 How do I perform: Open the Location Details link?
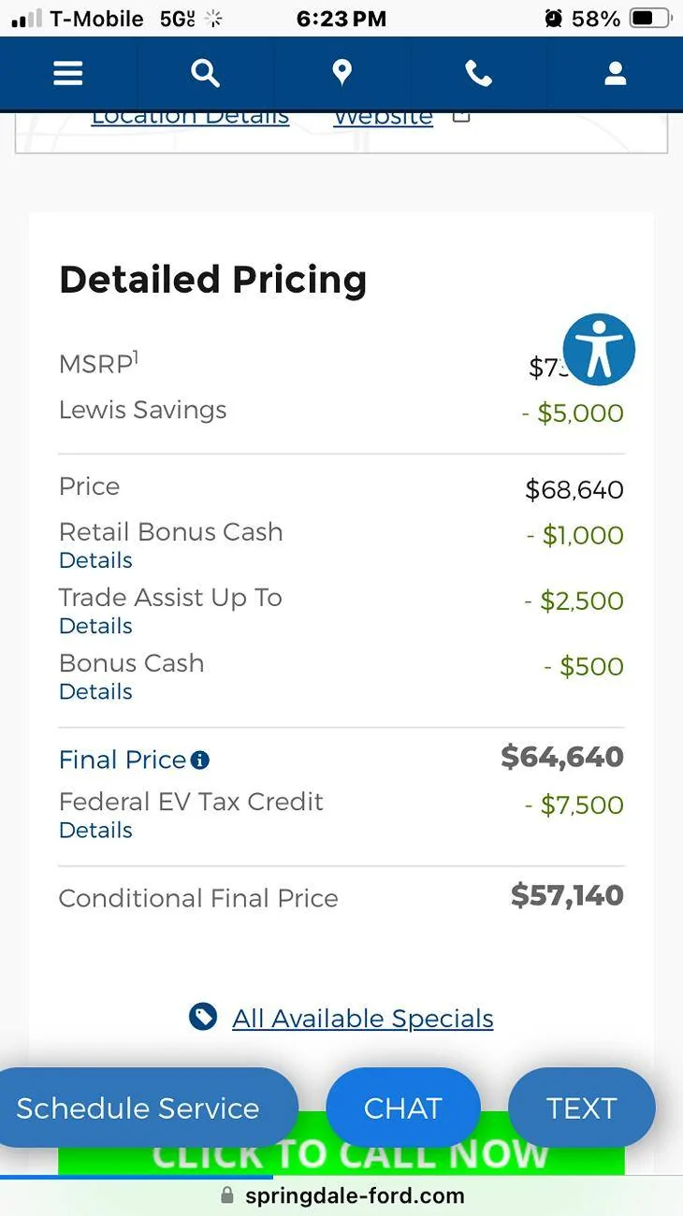tap(190, 120)
